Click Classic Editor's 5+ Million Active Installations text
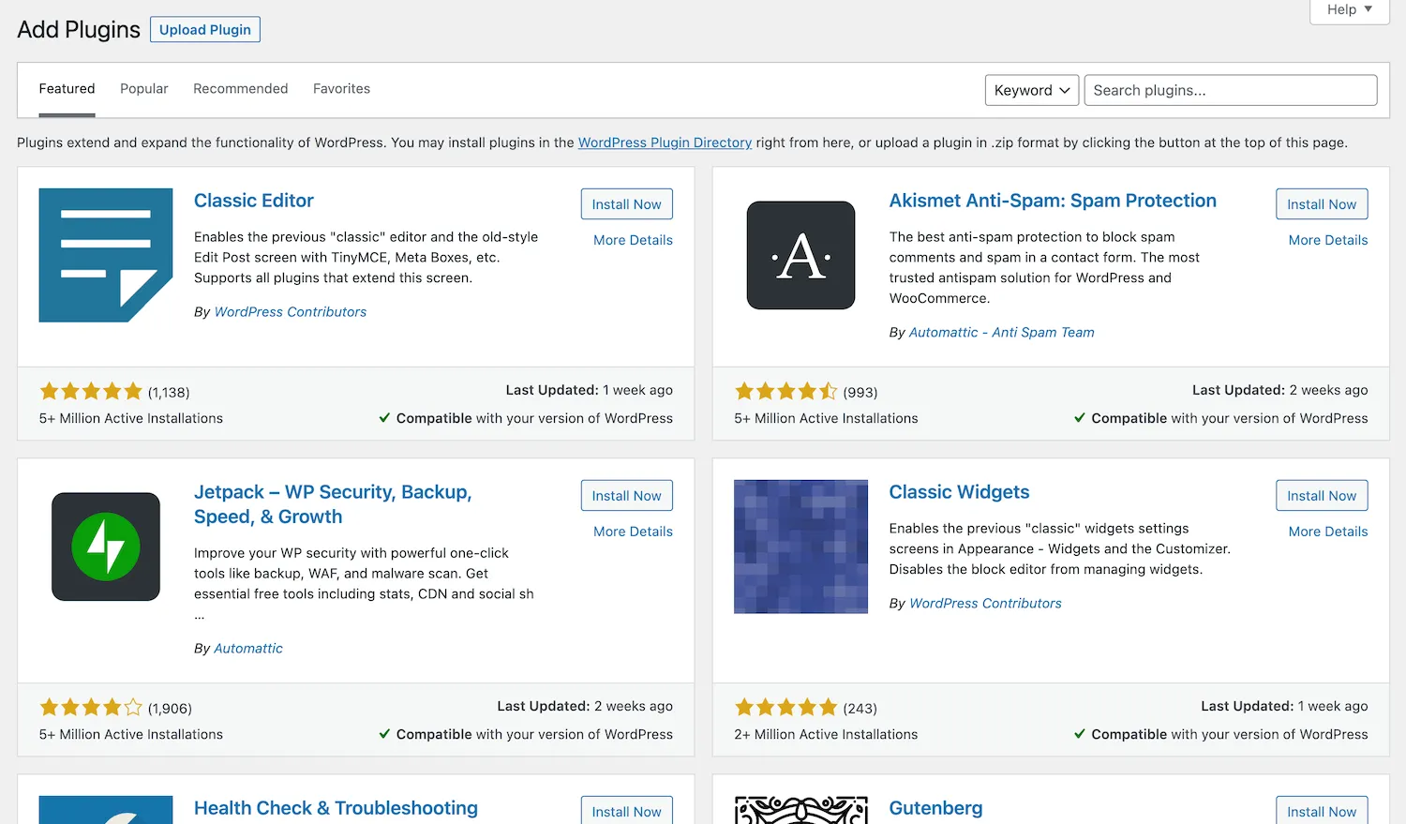 click(x=131, y=418)
